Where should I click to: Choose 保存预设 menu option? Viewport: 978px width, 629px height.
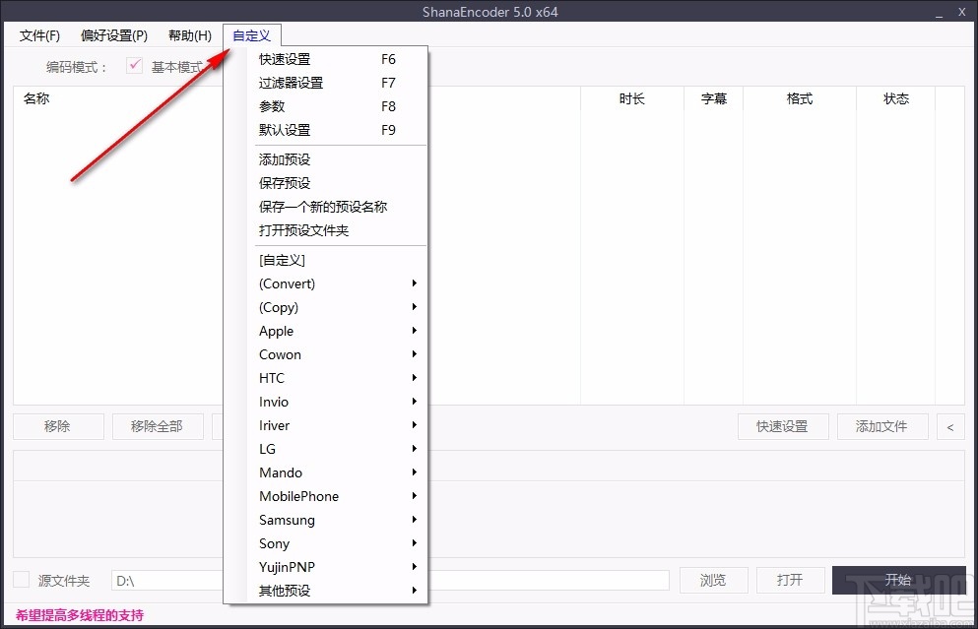[284, 182]
